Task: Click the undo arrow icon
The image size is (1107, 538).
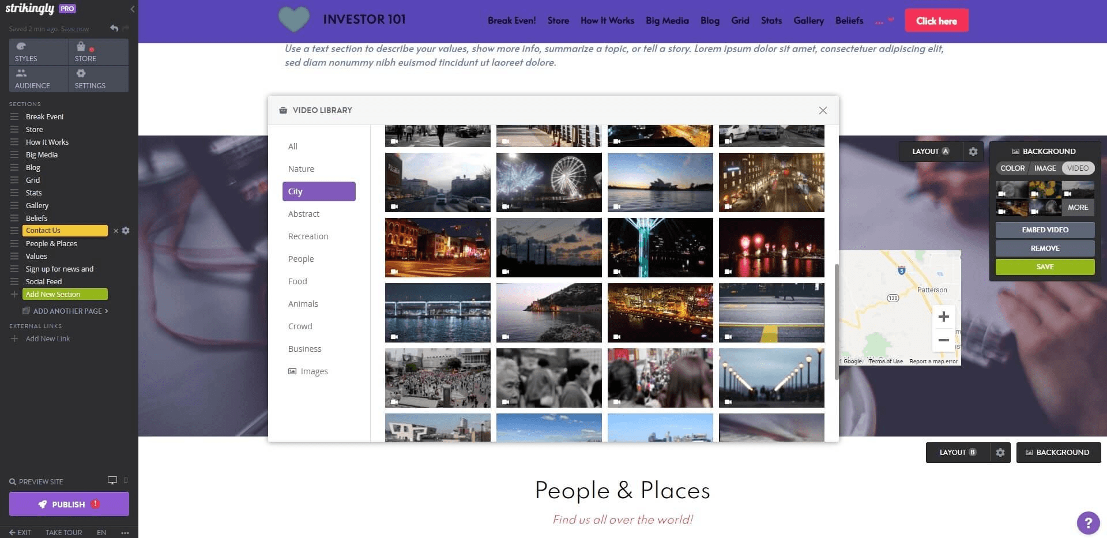Action: point(114,28)
